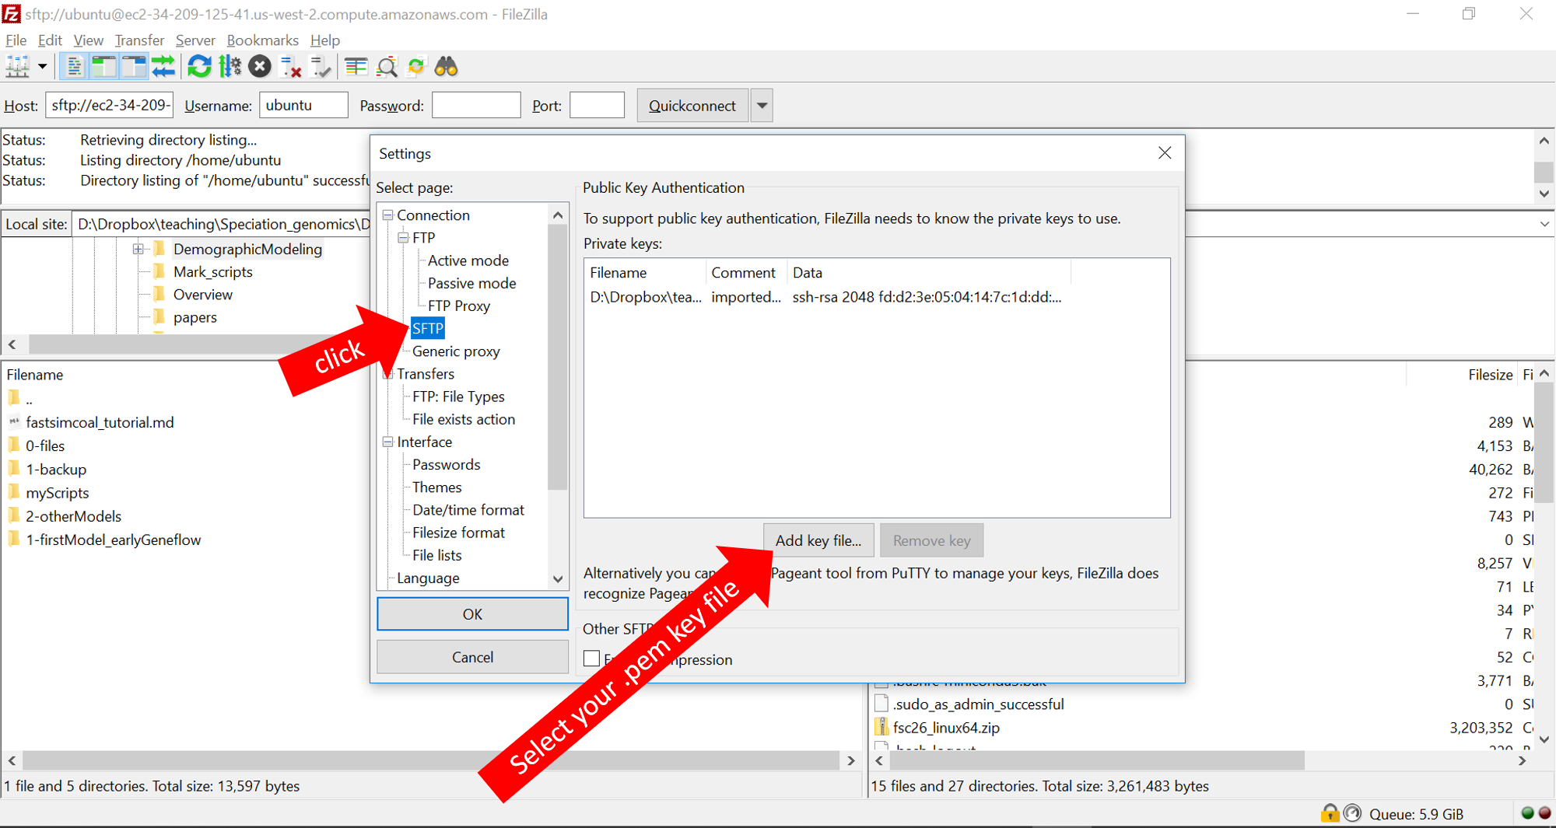Open directory listing filters icon

(356, 67)
